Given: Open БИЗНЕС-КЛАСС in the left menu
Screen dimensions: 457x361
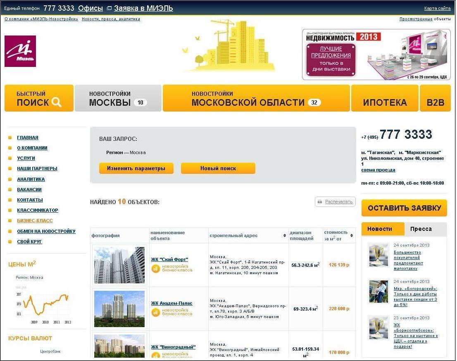Looking at the screenshot, I should (x=35, y=221).
